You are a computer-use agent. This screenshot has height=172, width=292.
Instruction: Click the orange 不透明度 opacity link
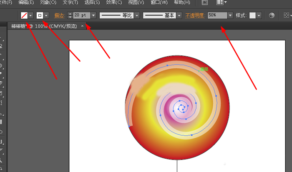coord(196,15)
